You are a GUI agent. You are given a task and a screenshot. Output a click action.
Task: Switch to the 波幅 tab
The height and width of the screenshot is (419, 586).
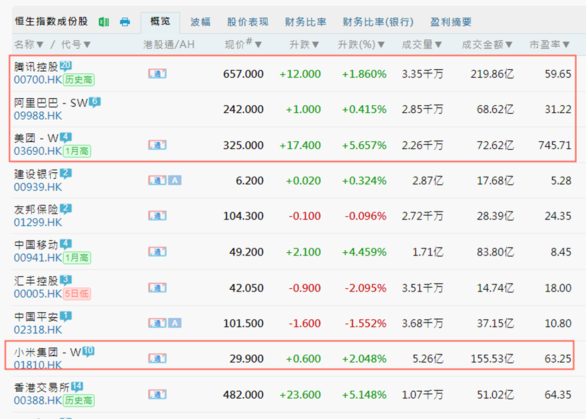(x=200, y=22)
